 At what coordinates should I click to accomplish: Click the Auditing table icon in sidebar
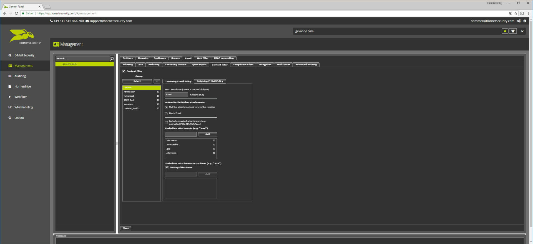coord(10,76)
